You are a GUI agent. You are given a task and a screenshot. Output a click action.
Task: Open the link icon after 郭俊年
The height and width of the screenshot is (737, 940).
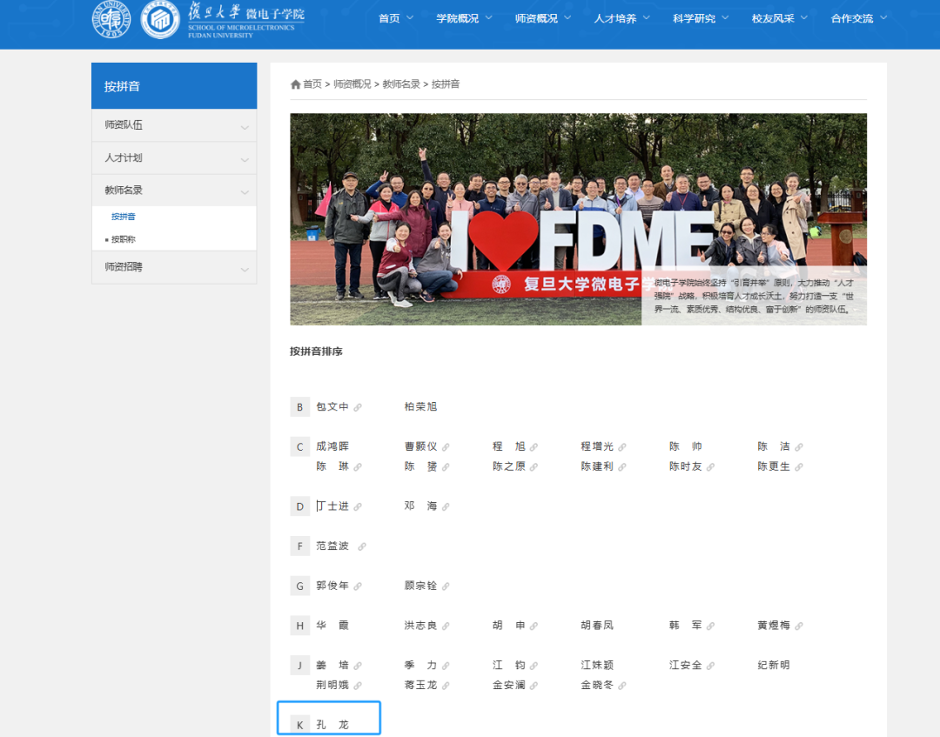click(358, 586)
